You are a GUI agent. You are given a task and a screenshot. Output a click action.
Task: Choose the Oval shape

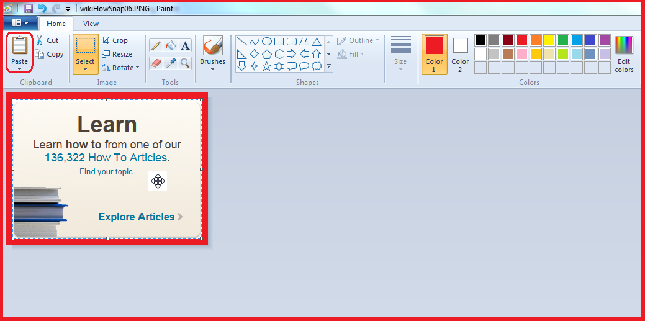[x=266, y=42]
